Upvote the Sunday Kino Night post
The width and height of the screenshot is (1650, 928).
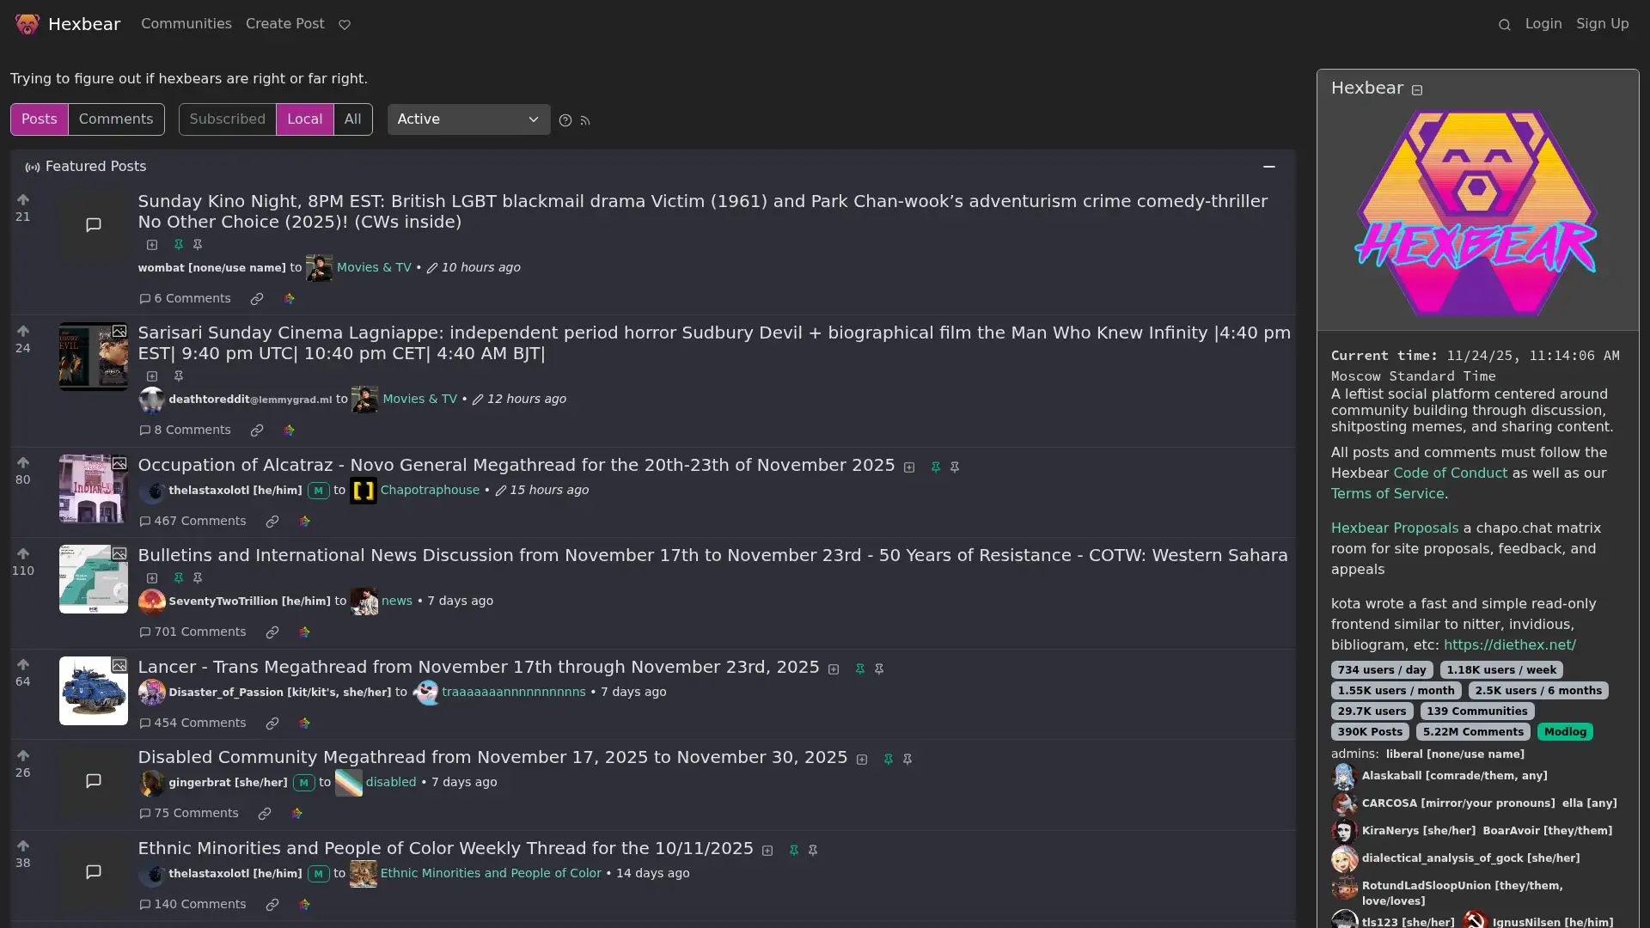[22, 198]
